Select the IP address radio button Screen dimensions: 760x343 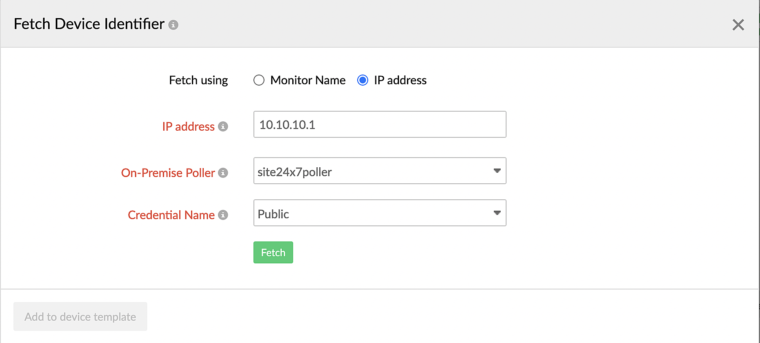tap(363, 80)
